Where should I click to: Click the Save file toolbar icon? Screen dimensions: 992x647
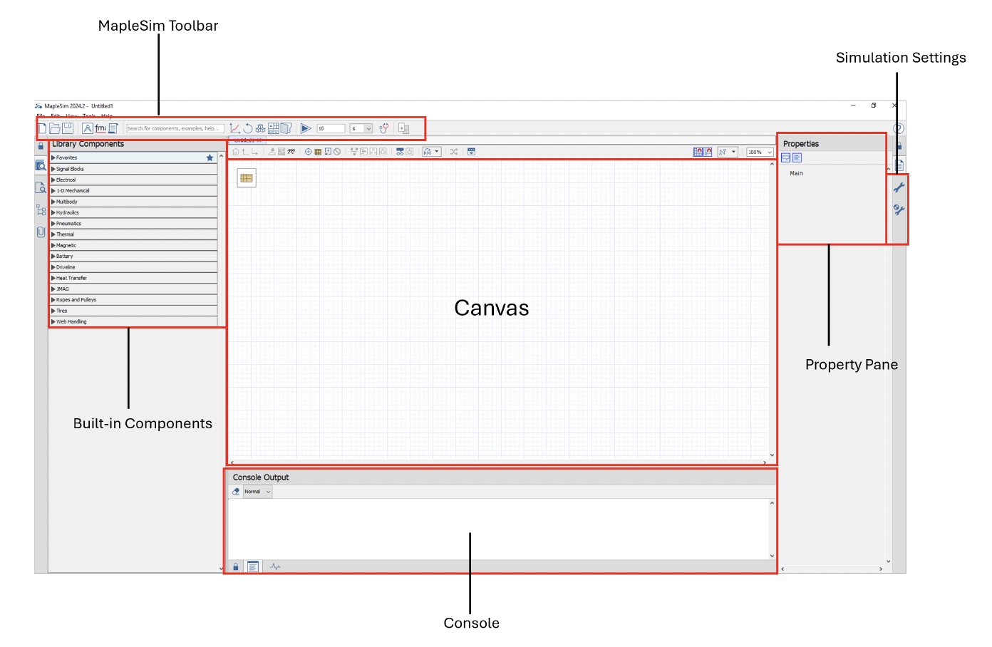coord(68,128)
